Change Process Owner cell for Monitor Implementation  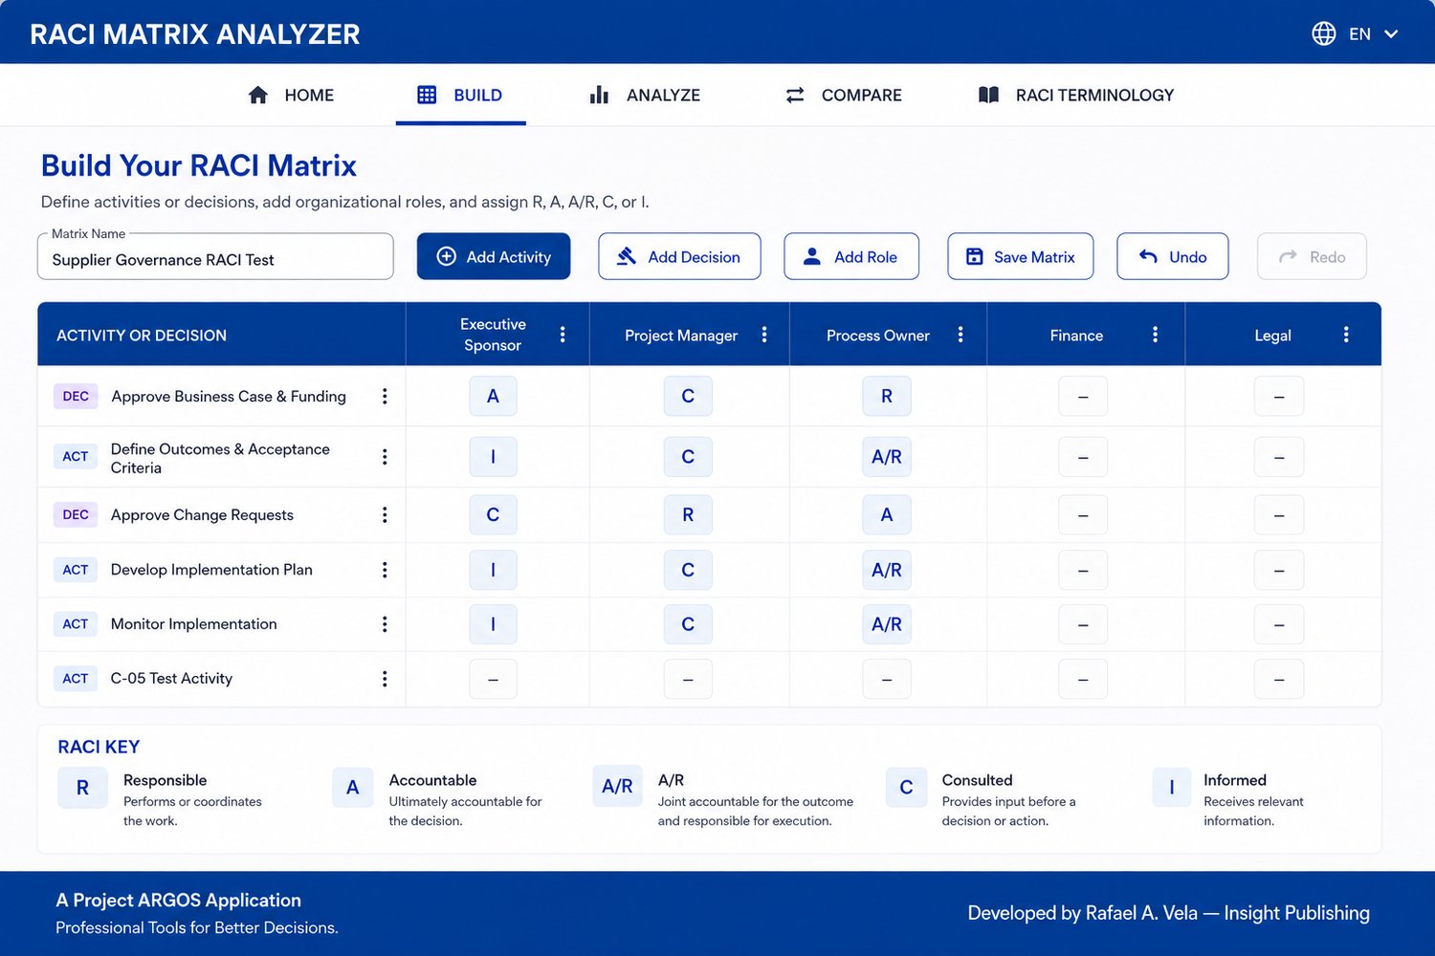tap(887, 624)
